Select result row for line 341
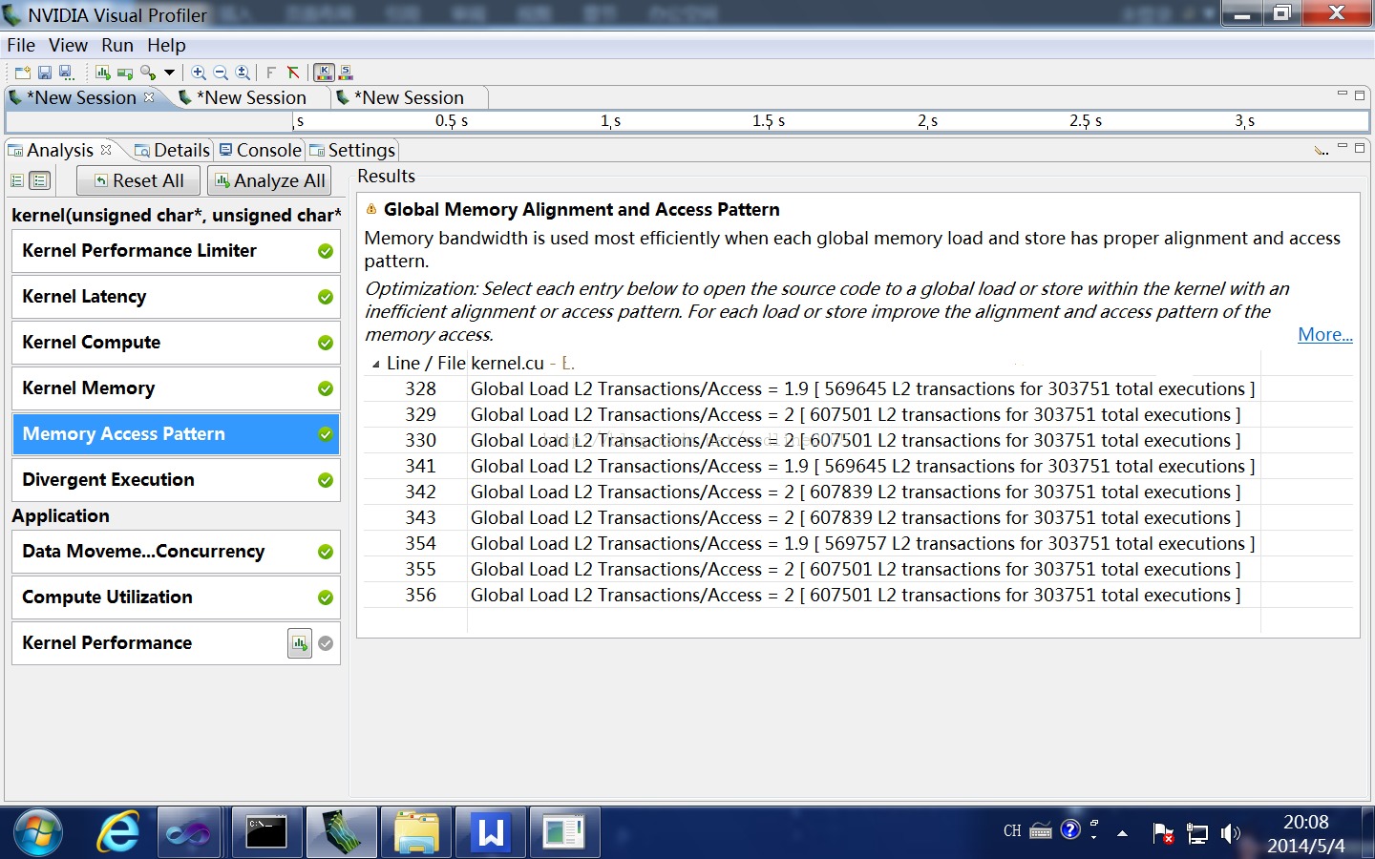The image size is (1375, 859). [857, 466]
